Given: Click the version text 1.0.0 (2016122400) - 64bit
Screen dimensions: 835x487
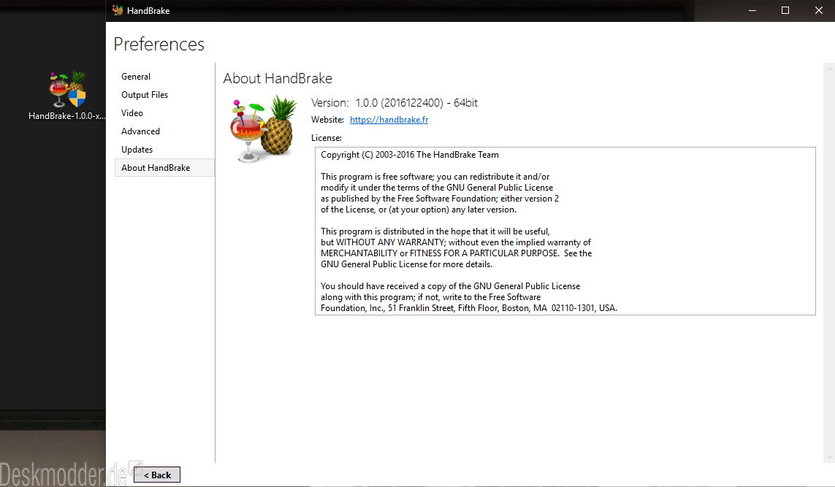Looking at the screenshot, I should [416, 103].
